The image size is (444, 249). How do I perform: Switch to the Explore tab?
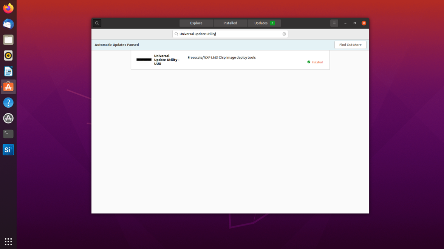pos(196,23)
